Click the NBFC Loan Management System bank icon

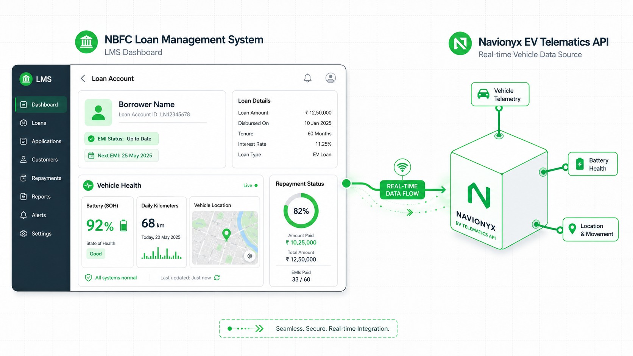click(86, 42)
